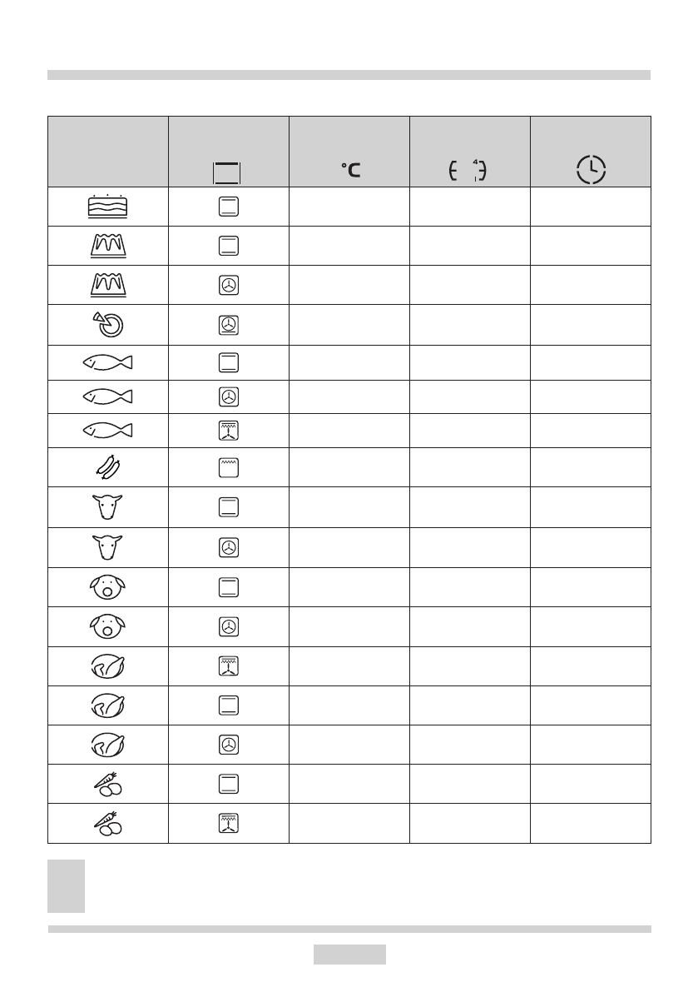This screenshot has width=698, height=992.
Task: Select the bundt cake icon with fan oven
Action: click(x=107, y=285)
